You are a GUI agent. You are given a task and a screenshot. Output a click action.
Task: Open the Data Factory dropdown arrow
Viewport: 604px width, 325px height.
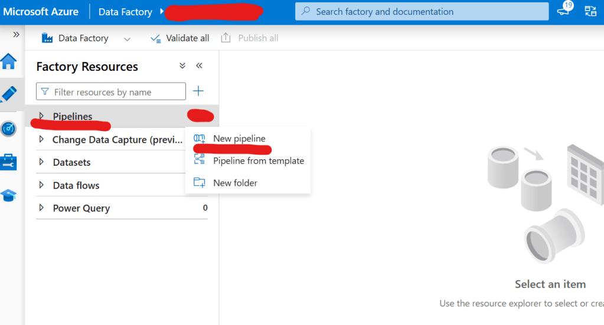(127, 39)
